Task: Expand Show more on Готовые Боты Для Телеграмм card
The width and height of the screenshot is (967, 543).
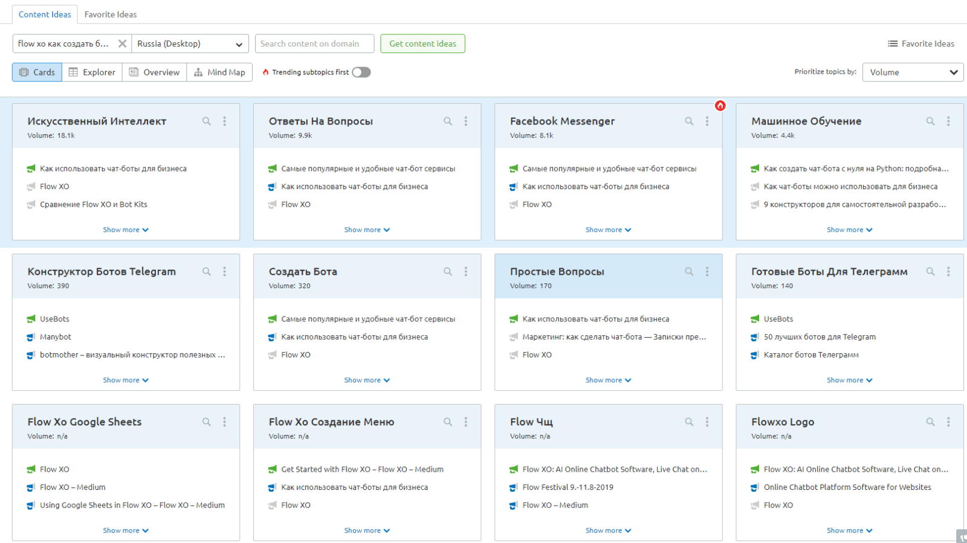Action: (850, 381)
